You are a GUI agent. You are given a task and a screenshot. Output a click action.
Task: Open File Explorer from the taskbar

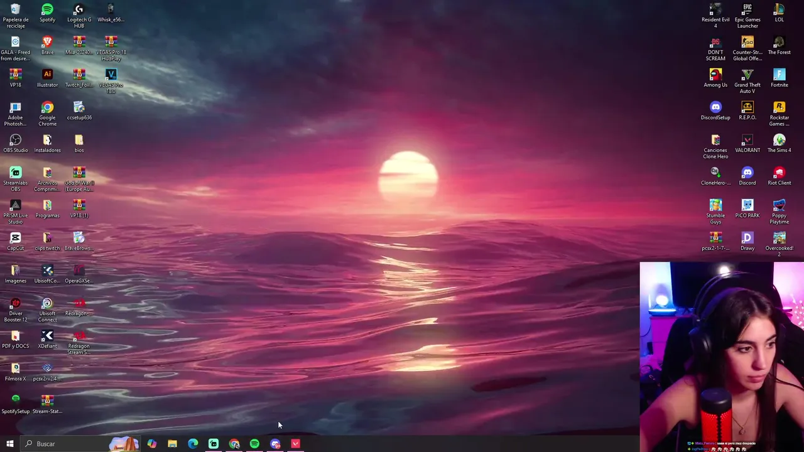coord(172,444)
